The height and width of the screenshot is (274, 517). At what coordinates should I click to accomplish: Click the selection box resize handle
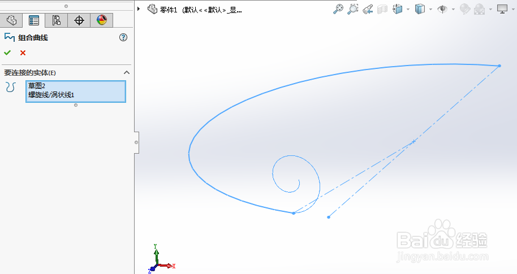[76, 105]
